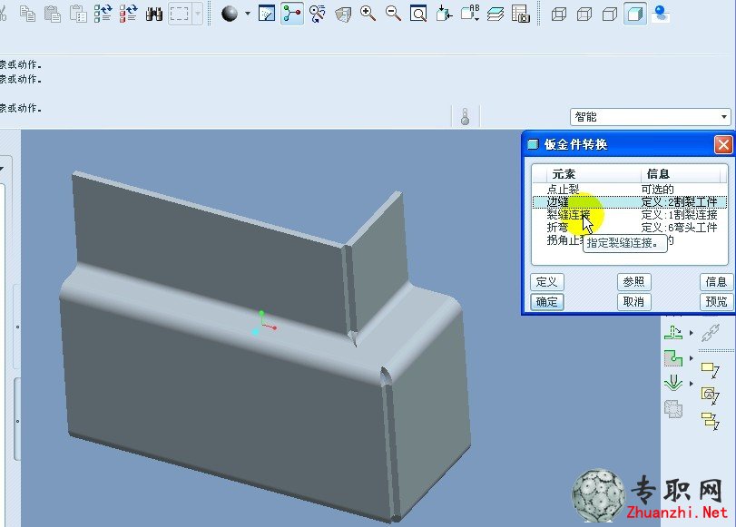Expand the bend tool flyout arrow
The height and width of the screenshot is (527, 736).
(x=691, y=384)
